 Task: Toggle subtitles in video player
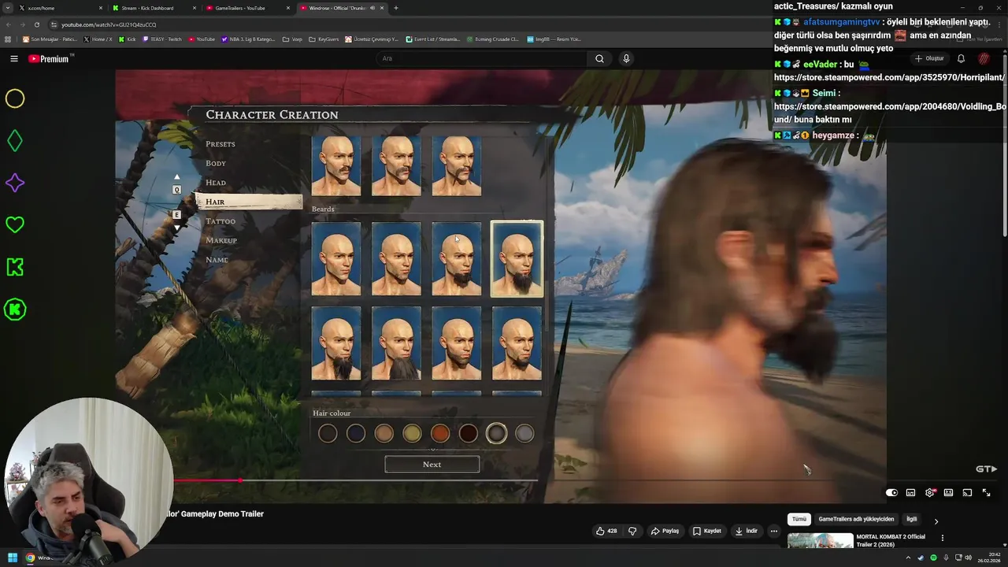[x=910, y=492]
